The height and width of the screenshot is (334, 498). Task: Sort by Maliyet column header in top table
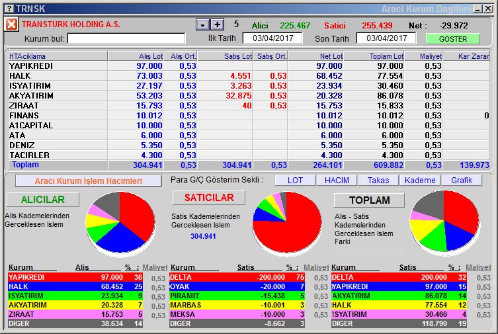point(423,56)
